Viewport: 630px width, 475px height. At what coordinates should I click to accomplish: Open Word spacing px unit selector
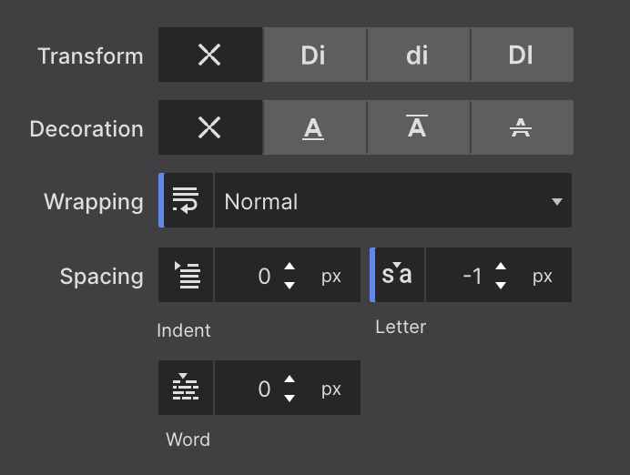tap(331, 388)
